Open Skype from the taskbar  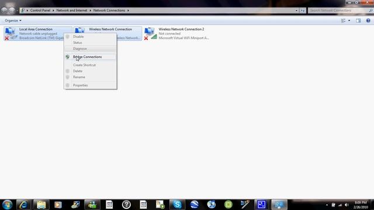click(x=177, y=205)
